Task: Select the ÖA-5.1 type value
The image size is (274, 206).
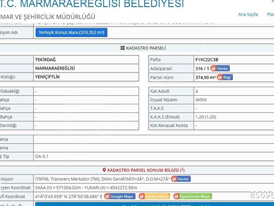Action: [x=42, y=156]
